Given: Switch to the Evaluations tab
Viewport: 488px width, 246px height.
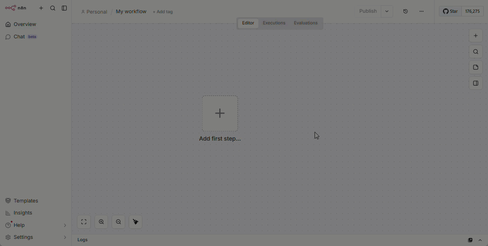Looking at the screenshot, I should click(x=306, y=23).
